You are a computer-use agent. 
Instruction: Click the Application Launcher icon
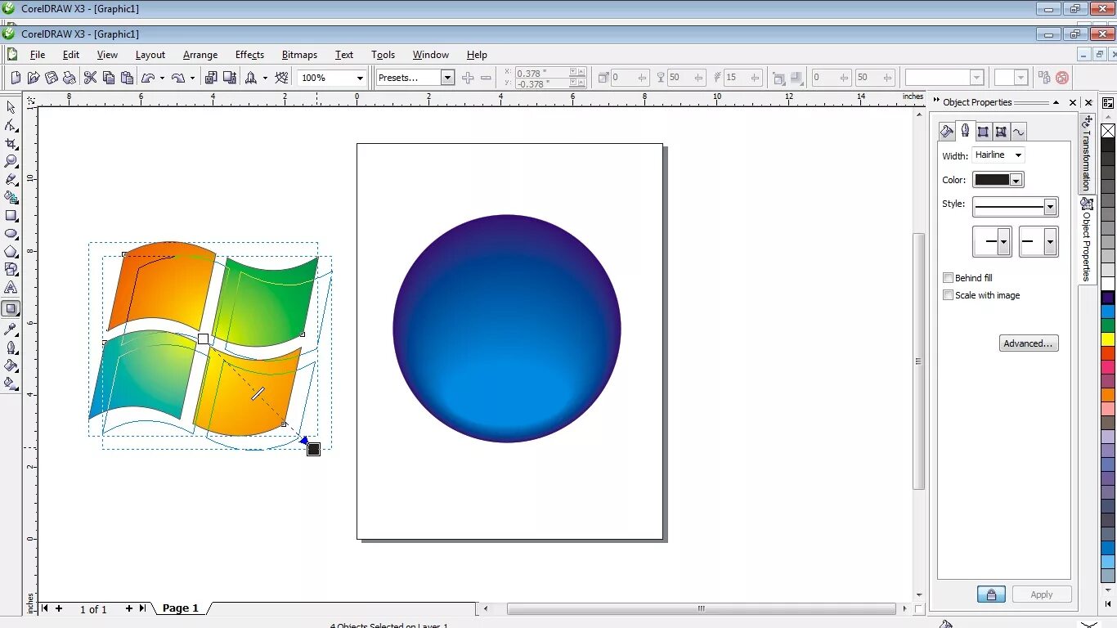(x=253, y=78)
